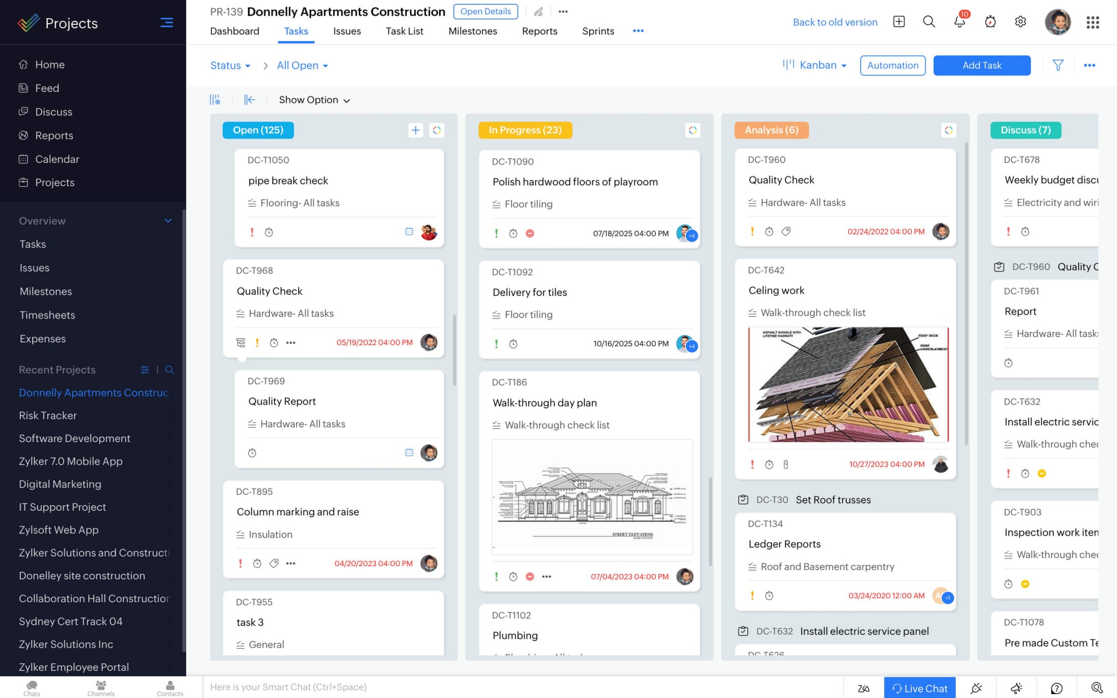
Task: Click the notifications bell icon
Action: click(x=959, y=22)
